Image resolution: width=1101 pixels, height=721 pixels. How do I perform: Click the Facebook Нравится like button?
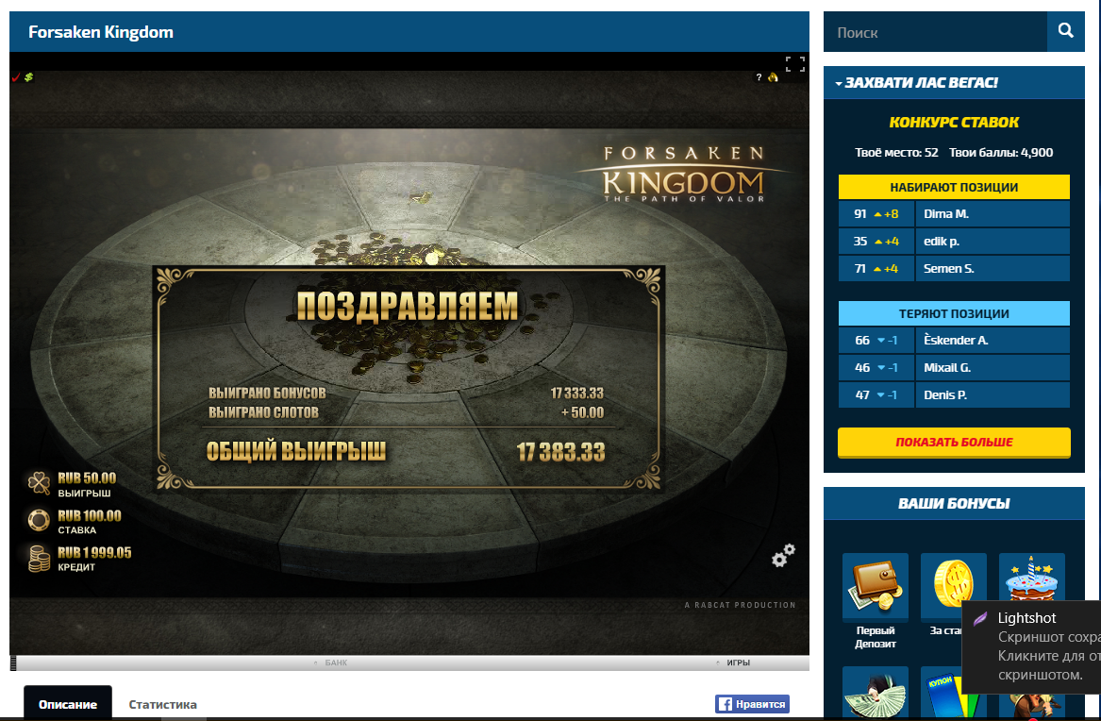[752, 703]
